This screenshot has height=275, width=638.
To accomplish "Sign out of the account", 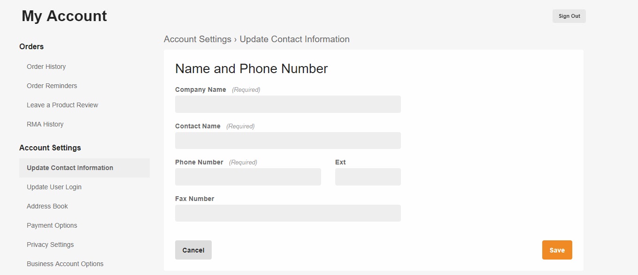I will 569,15.
